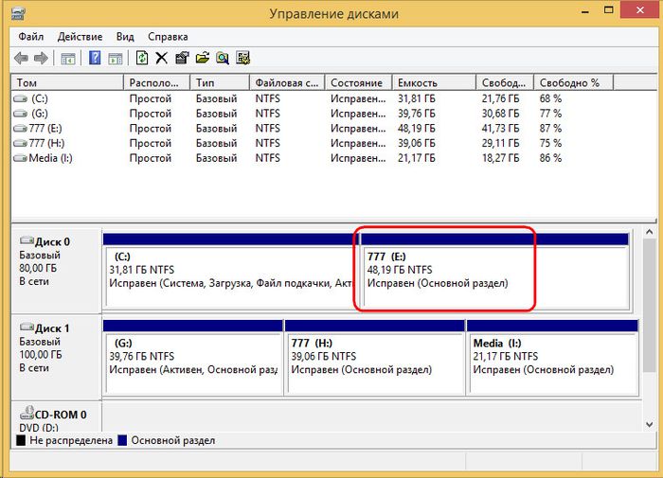Click the open folder toolbar icon
Image resolution: width=663 pixels, height=478 pixels.
[x=202, y=58]
